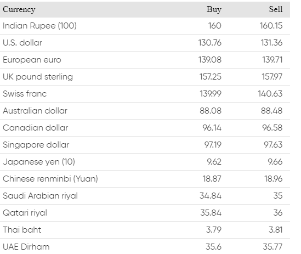Viewport: 301px width, 254px height.
Task: Select the Indian Rupee (100) row label
Action: pos(39,26)
